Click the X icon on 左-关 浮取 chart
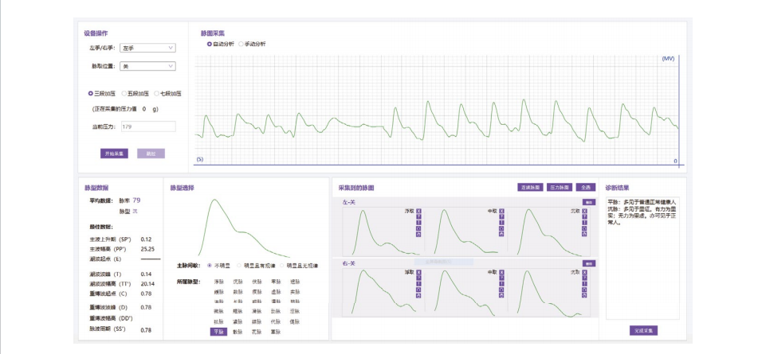 (x=419, y=211)
